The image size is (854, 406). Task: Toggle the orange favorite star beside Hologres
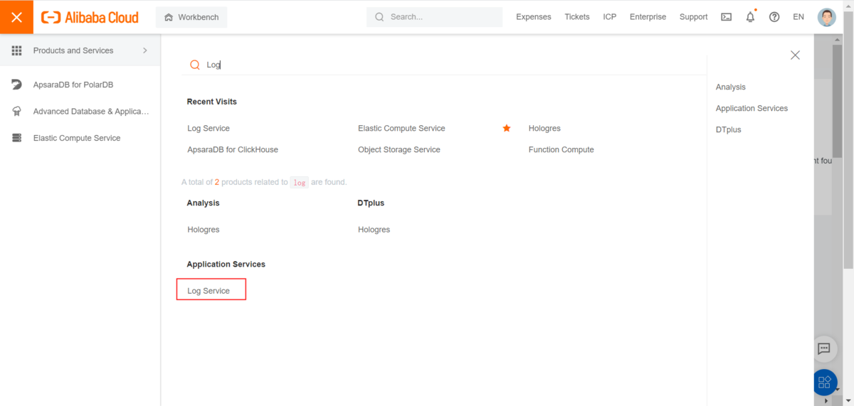tap(507, 128)
